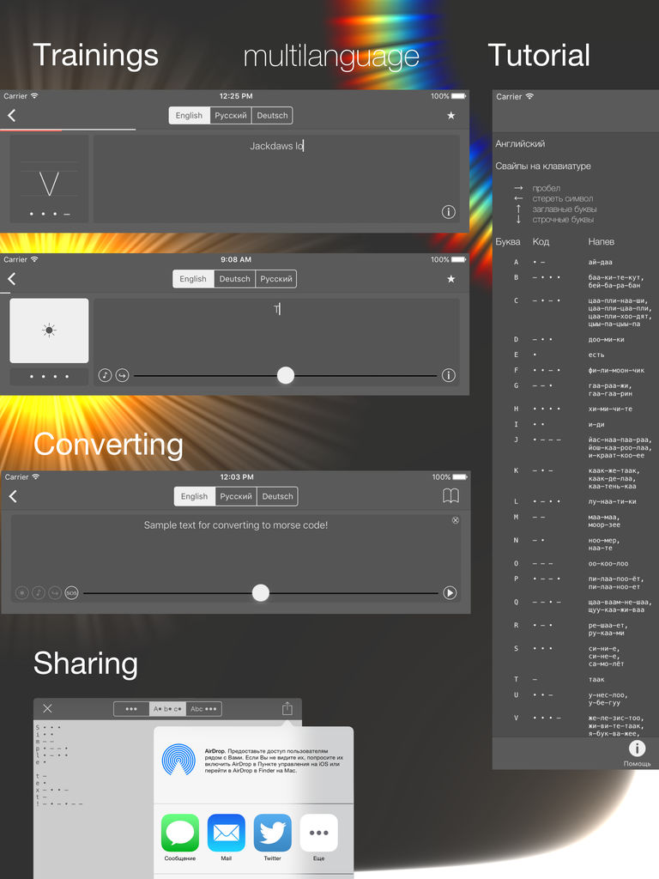Open the Еще more options button
This screenshot has width=659, height=879.
click(x=318, y=833)
